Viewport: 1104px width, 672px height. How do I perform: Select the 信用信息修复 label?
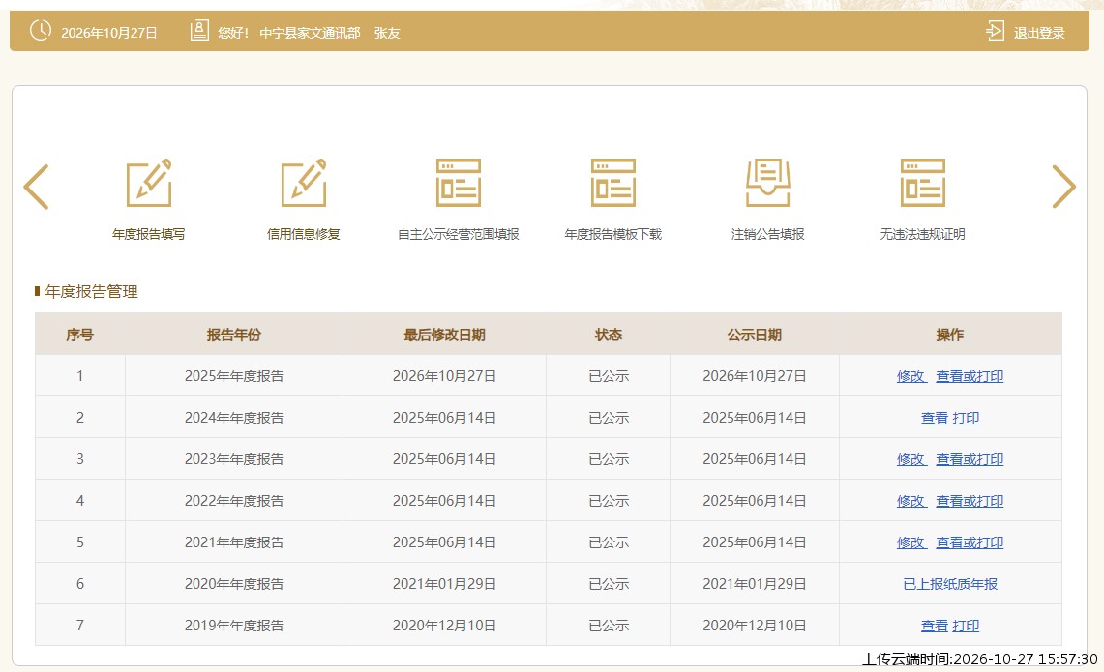[304, 234]
